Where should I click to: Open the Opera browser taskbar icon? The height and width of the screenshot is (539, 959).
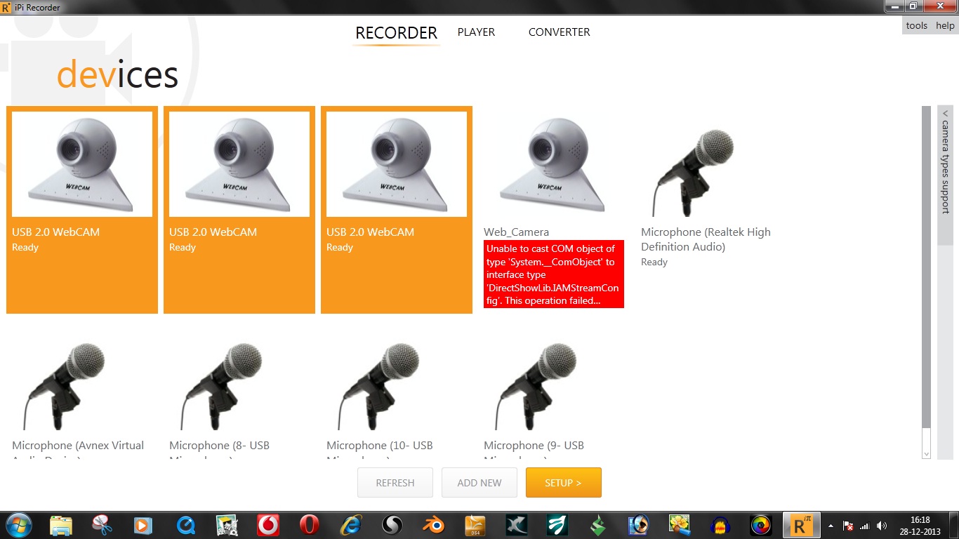click(309, 525)
